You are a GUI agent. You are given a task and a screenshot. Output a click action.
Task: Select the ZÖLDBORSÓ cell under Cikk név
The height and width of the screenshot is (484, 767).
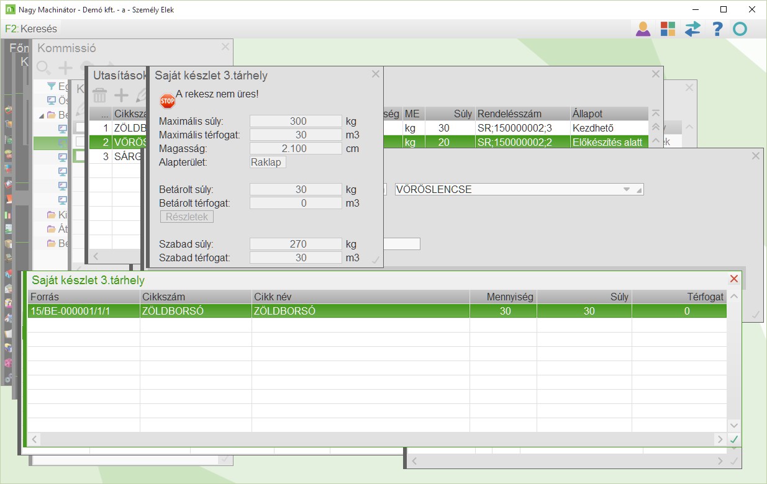(x=360, y=311)
